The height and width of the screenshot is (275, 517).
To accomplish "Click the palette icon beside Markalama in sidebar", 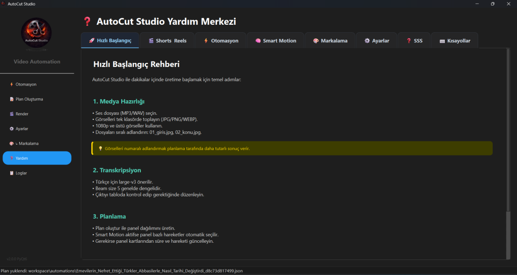I will pos(12,144).
